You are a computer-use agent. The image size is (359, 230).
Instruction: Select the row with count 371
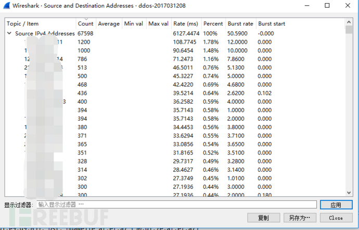(x=175, y=136)
